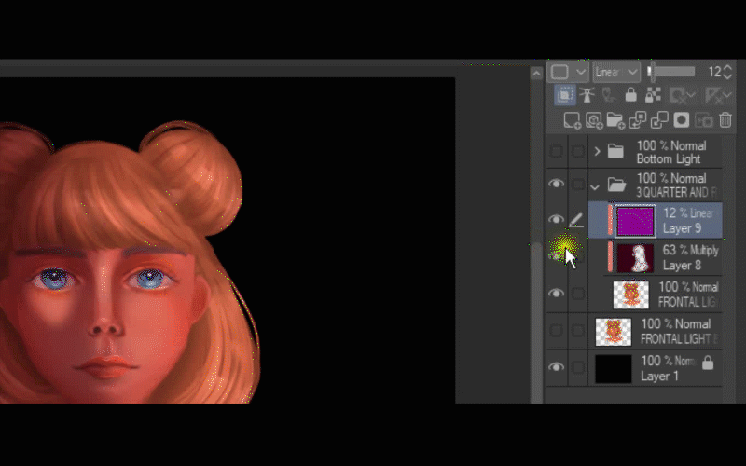Click the 'FRONTAL LIGHT' name below the folder
The height and width of the screenshot is (466, 746).
(680, 339)
